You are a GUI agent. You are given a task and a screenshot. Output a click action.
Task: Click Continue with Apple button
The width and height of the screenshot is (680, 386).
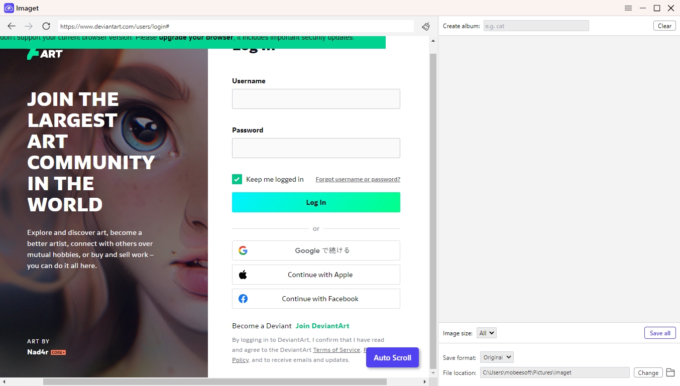[x=316, y=275]
